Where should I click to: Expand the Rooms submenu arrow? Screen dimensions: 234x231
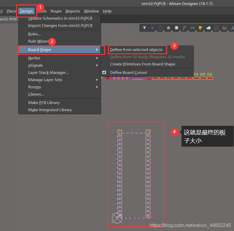[97, 87]
